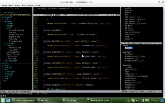Open App.php in file tree
This screenshot has width=165, height=103.
pyautogui.click(x=12, y=32)
